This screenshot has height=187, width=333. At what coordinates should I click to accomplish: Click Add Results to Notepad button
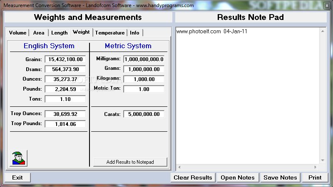coord(130,162)
